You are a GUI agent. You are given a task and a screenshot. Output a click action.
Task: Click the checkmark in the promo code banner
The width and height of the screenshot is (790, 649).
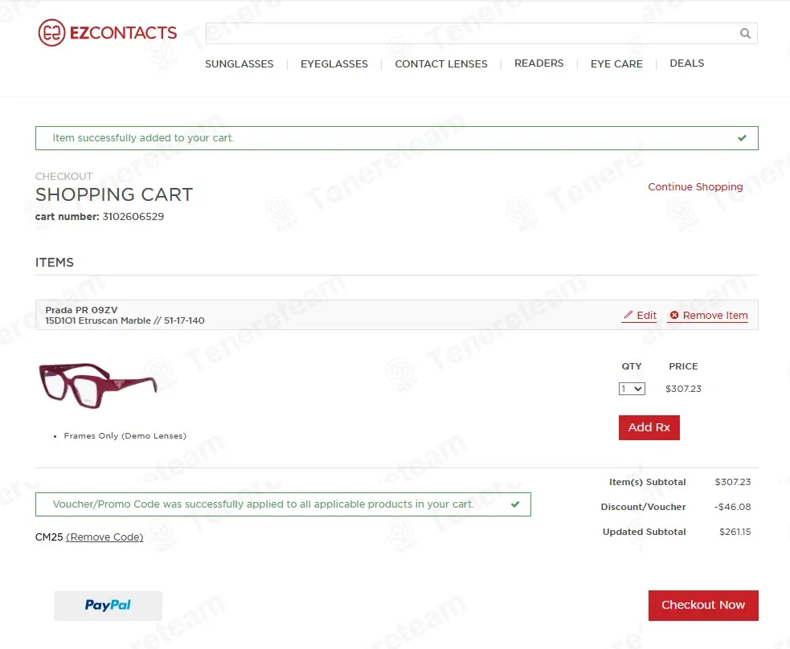pos(515,504)
